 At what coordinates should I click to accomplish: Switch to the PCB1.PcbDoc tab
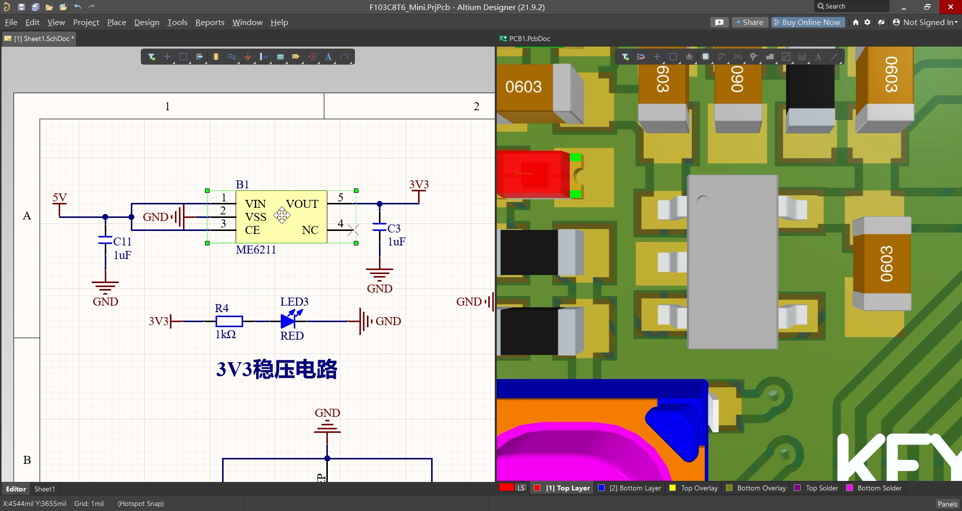[x=525, y=39]
